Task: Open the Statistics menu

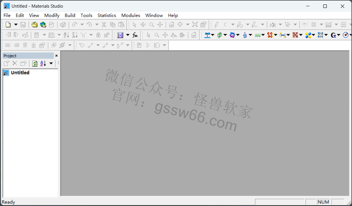Action: coord(107,15)
